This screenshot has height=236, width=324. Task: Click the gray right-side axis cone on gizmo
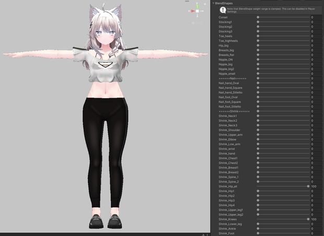(202, 11)
